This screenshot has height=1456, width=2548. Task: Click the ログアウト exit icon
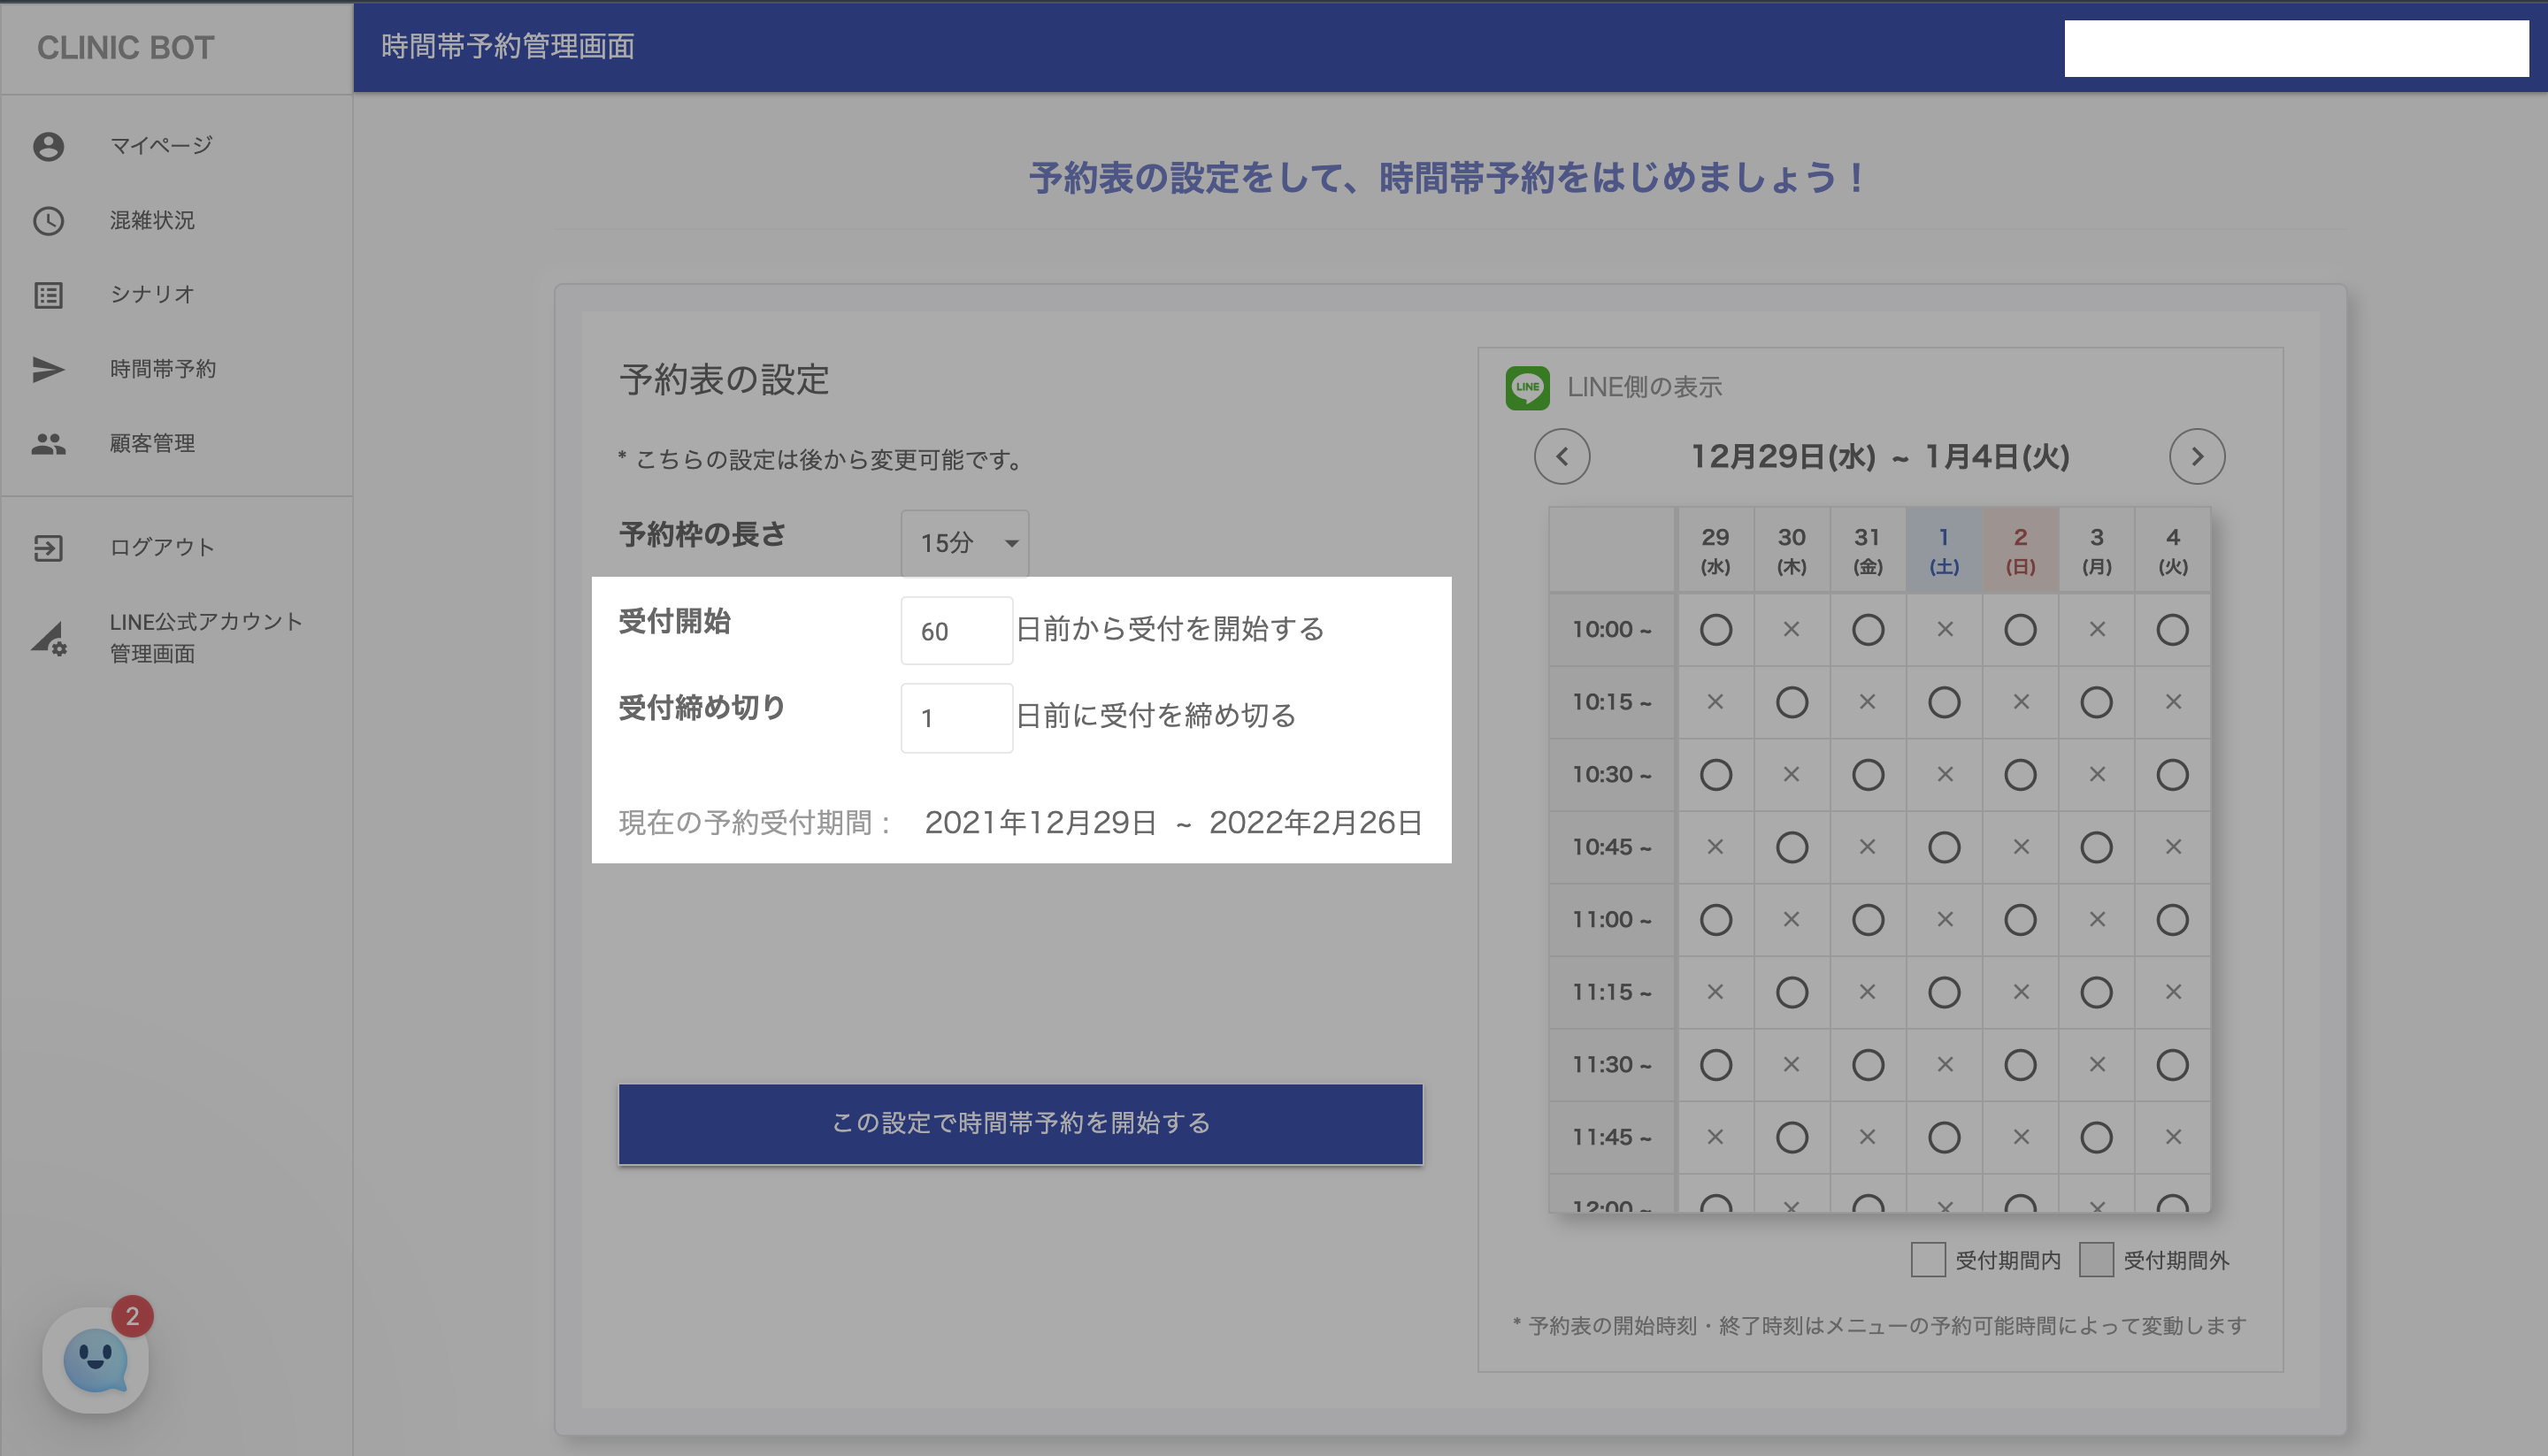(48, 548)
